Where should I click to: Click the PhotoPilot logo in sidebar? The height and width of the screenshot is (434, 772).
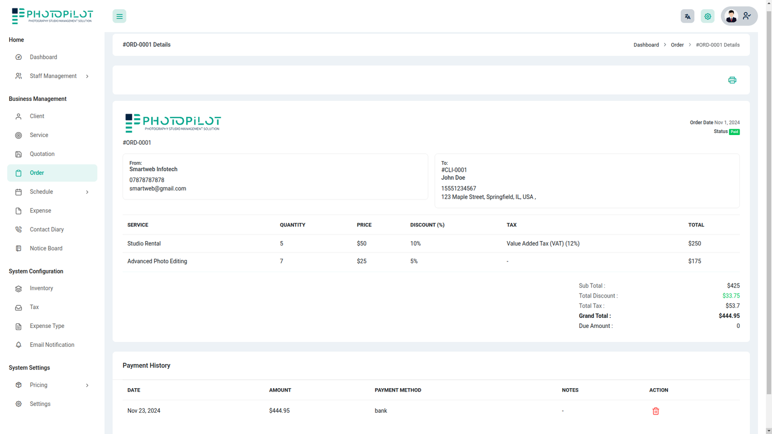(52, 16)
